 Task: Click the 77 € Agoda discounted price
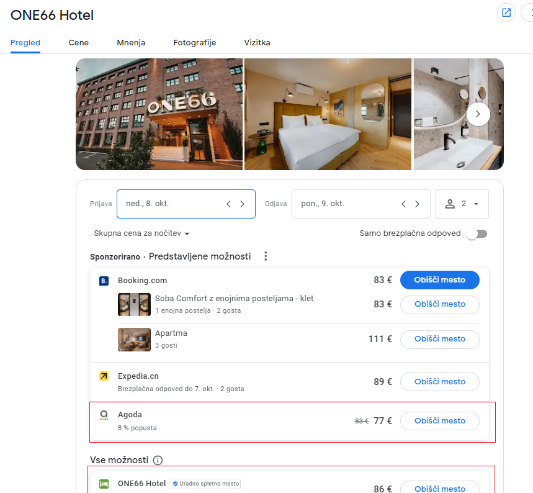(x=383, y=421)
